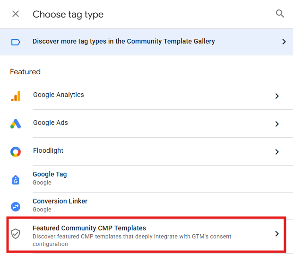The width and height of the screenshot is (293, 255).
Task: Expand the Google Ads chevron arrow
Action: tap(277, 124)
